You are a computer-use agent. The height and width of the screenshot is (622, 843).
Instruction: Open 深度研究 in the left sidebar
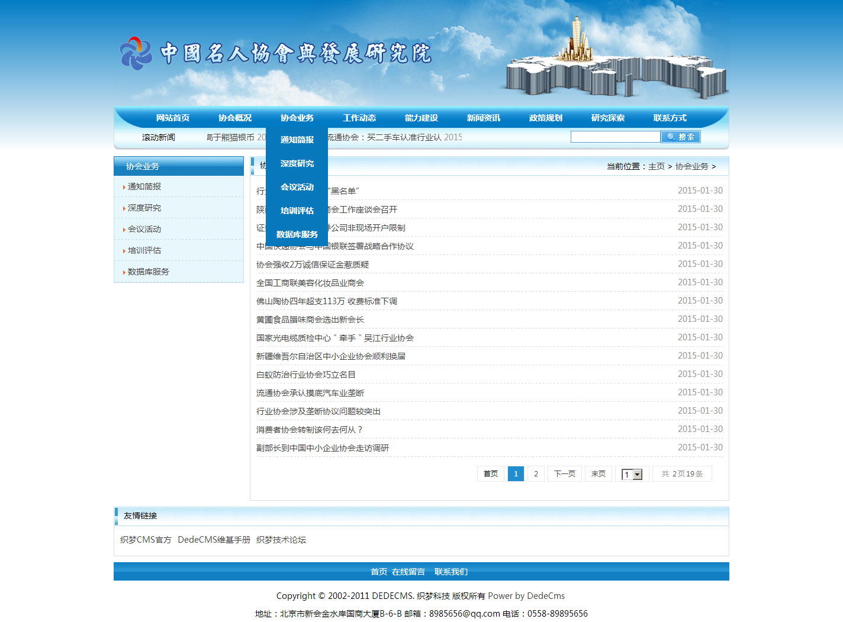(144, 208)
